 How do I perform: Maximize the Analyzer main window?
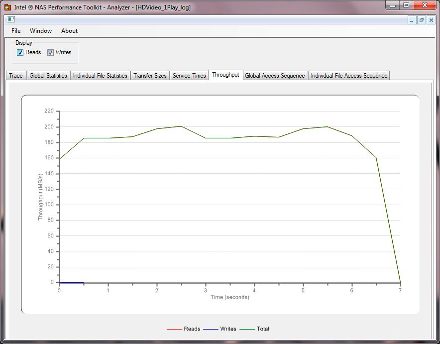point(406,5)
